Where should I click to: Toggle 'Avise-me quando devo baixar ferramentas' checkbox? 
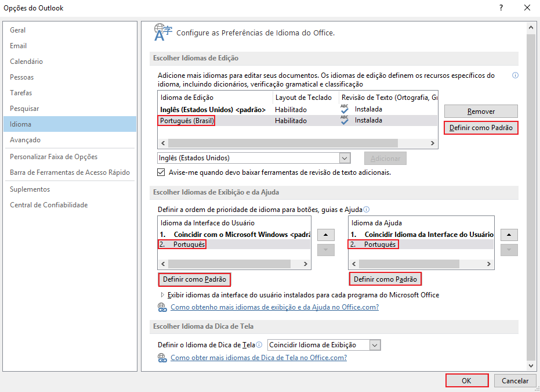pos(161,172)
